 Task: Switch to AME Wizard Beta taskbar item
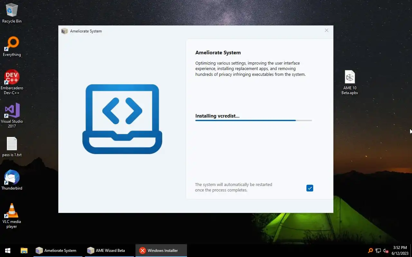109,251
